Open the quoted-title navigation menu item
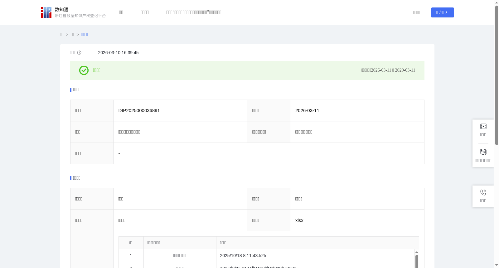499x268 pixels. click(194, 12)
